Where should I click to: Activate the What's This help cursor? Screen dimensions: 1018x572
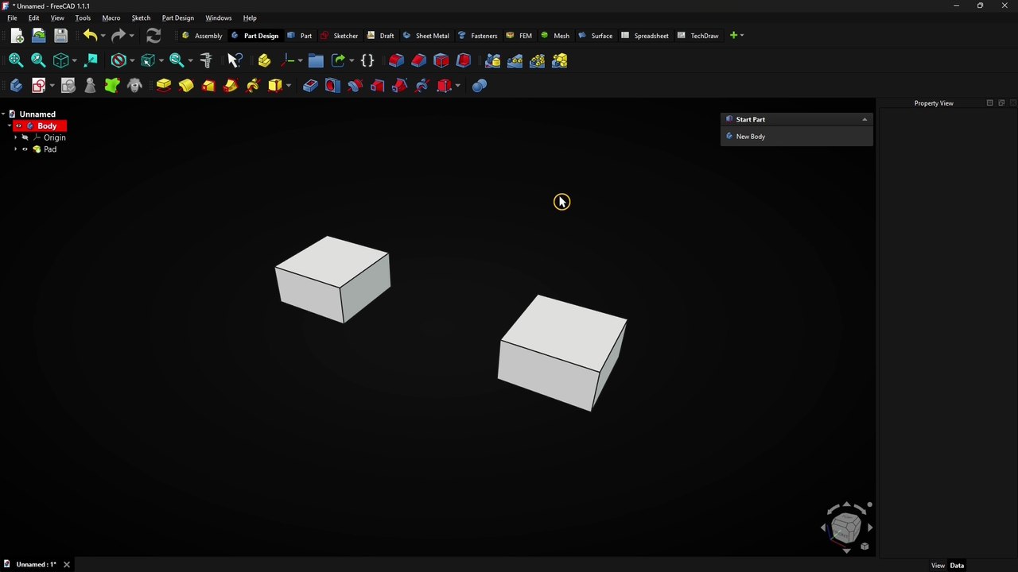(235, 60)
